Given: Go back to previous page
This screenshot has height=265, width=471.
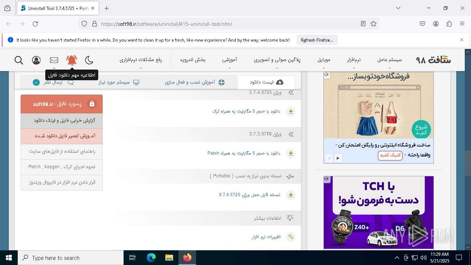Looking at the screenshot, I should tap(9, 24).
